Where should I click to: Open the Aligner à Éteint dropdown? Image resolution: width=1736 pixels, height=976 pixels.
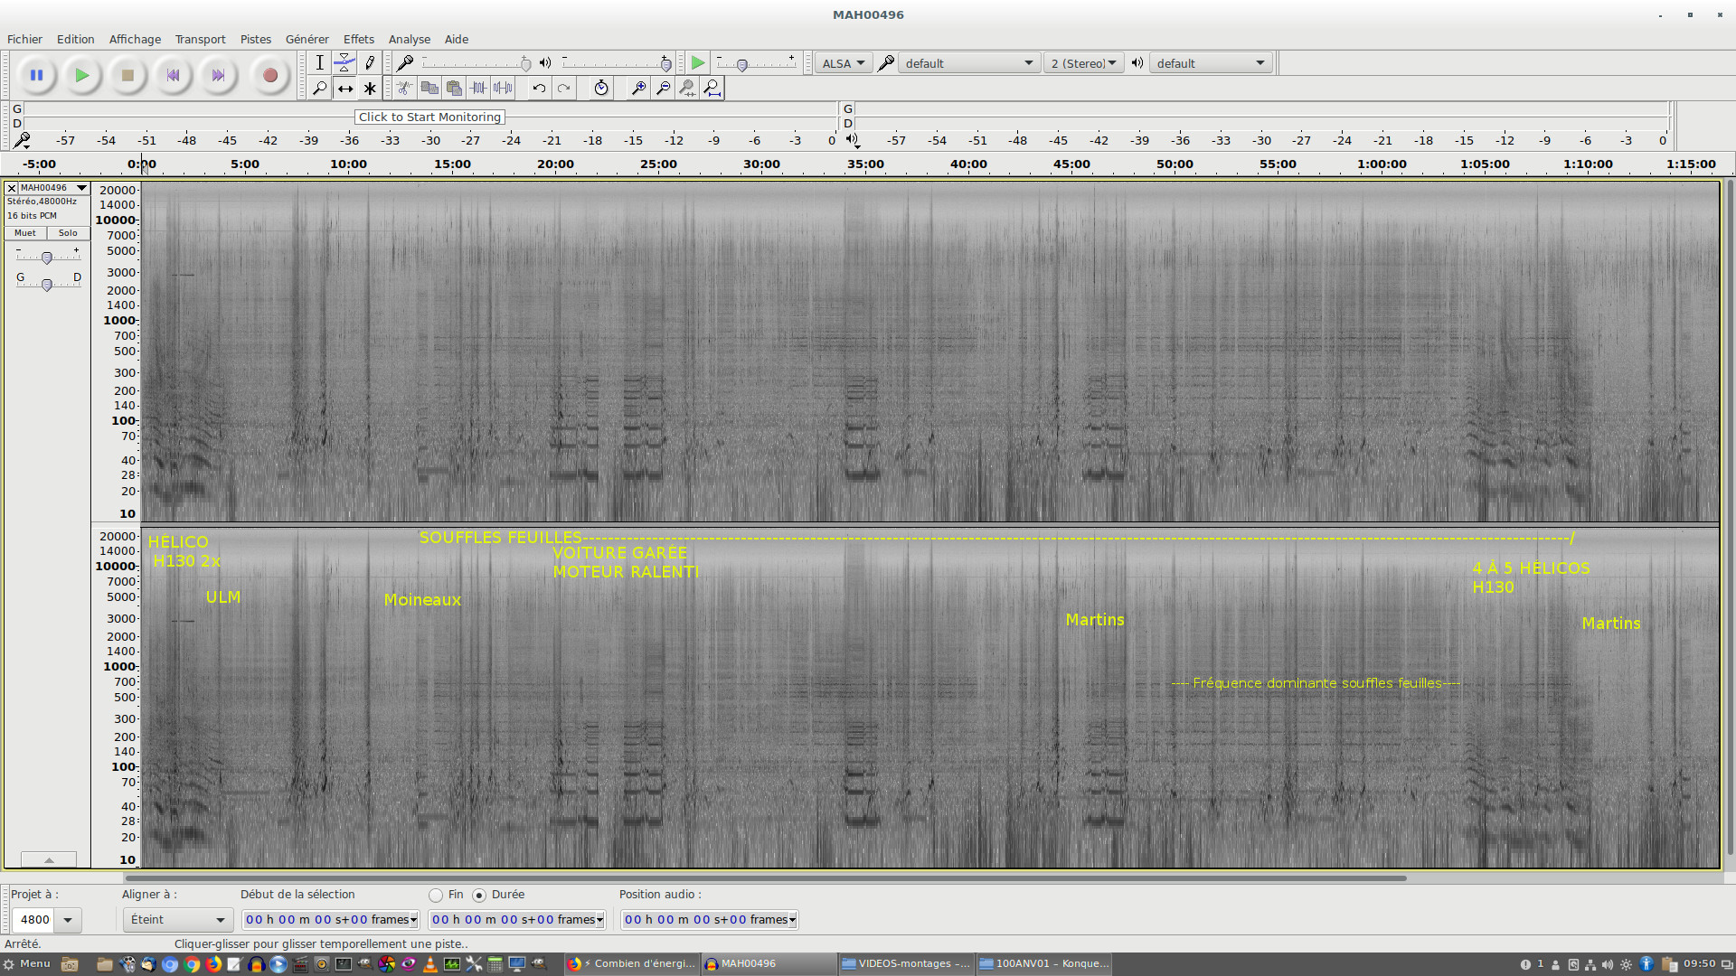click(177, 919)
